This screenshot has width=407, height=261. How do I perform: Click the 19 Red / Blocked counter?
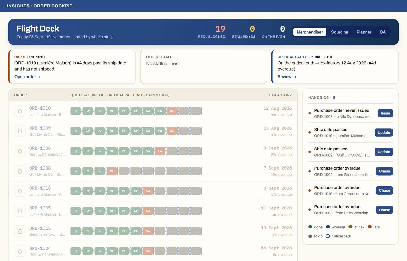point(212,32)
